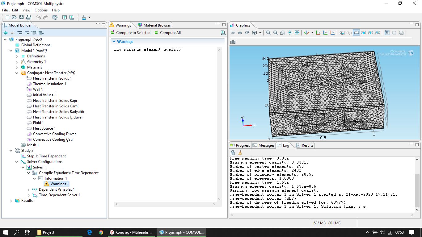Click the Warnings panel horizontal scrollbar
Viewport: 422px width, 237px height.
[x=165, y=204]
